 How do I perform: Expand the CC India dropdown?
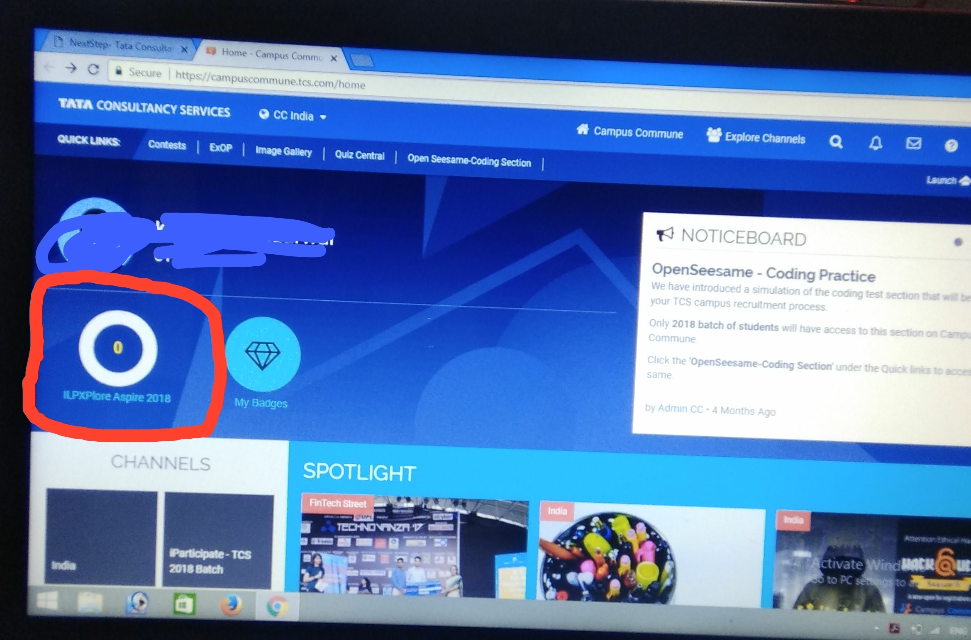pos(293,116)
